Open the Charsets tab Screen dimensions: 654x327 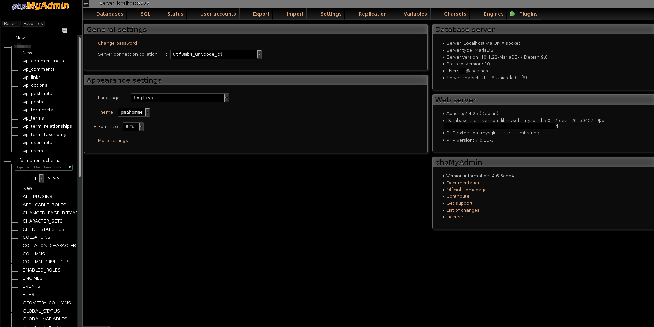click(x=455, y=14)
